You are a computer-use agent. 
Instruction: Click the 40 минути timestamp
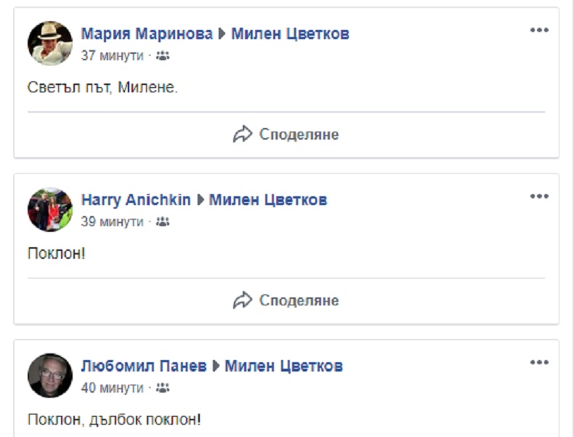pos(112,388)
